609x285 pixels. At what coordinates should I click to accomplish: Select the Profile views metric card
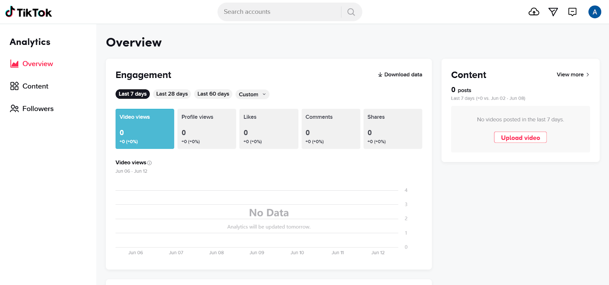coord(207,129)
